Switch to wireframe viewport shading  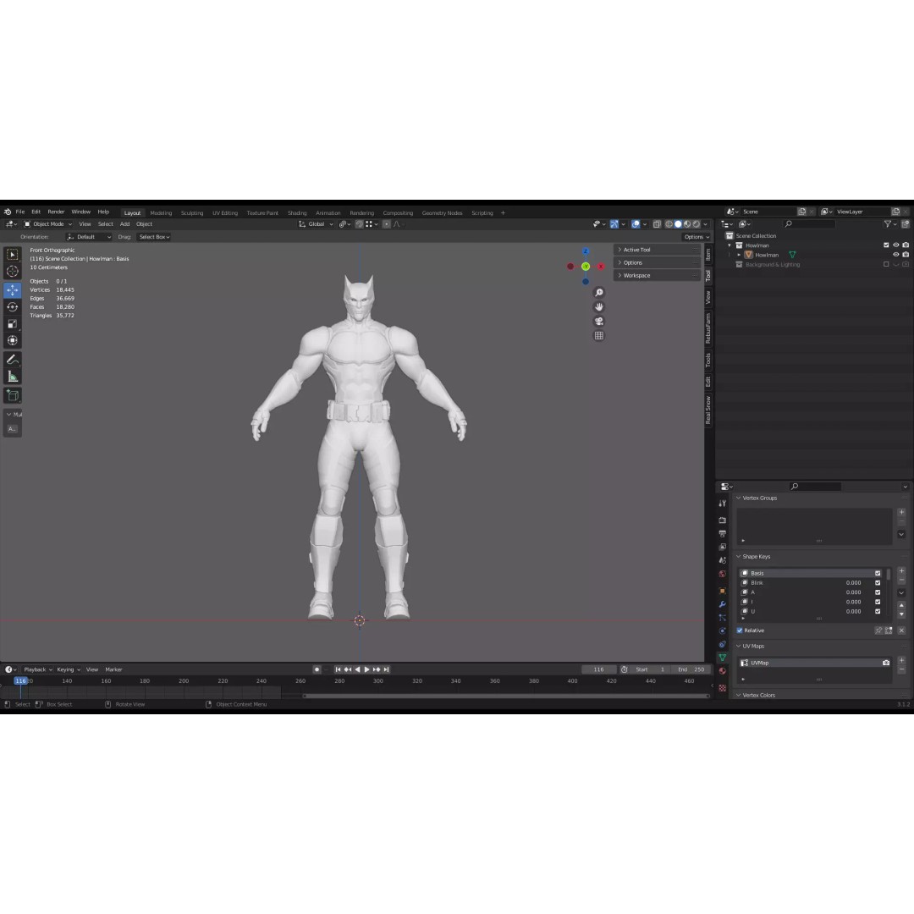[x=669, y=223]
